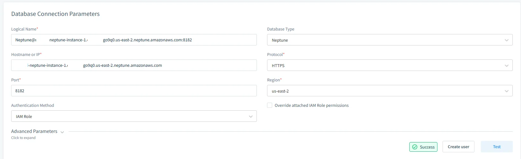Click the Override attached IAM Role permissions label
This screenshot has height=159, width=521.
pos(312,105)
